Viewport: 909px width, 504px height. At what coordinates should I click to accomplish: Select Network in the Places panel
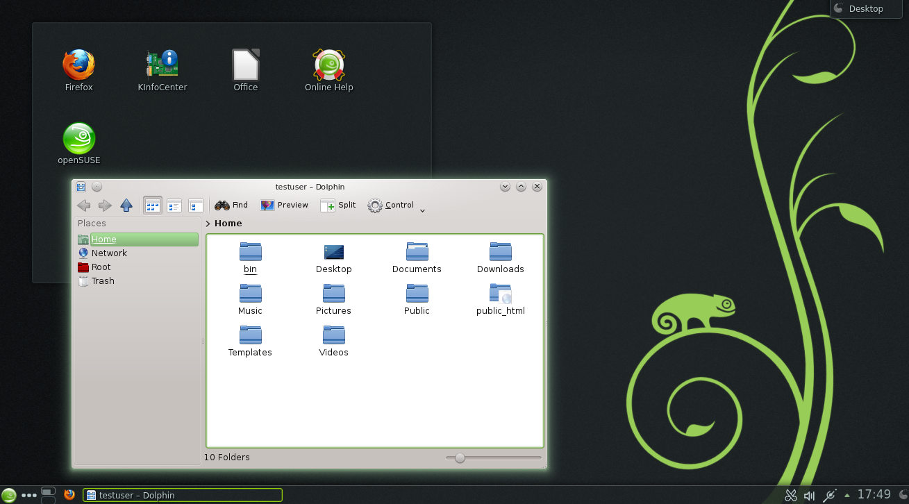point(109,253)
